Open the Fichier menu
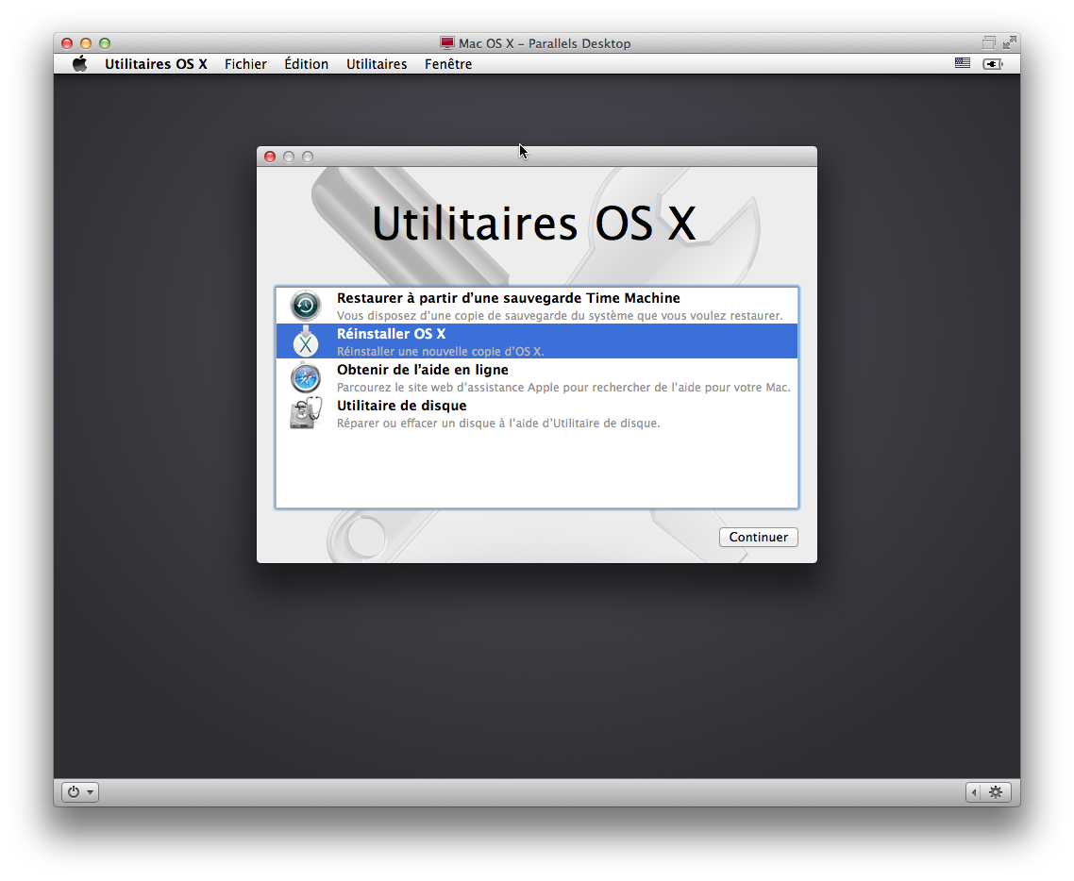The image size is (1074, 881). (245, 64)
